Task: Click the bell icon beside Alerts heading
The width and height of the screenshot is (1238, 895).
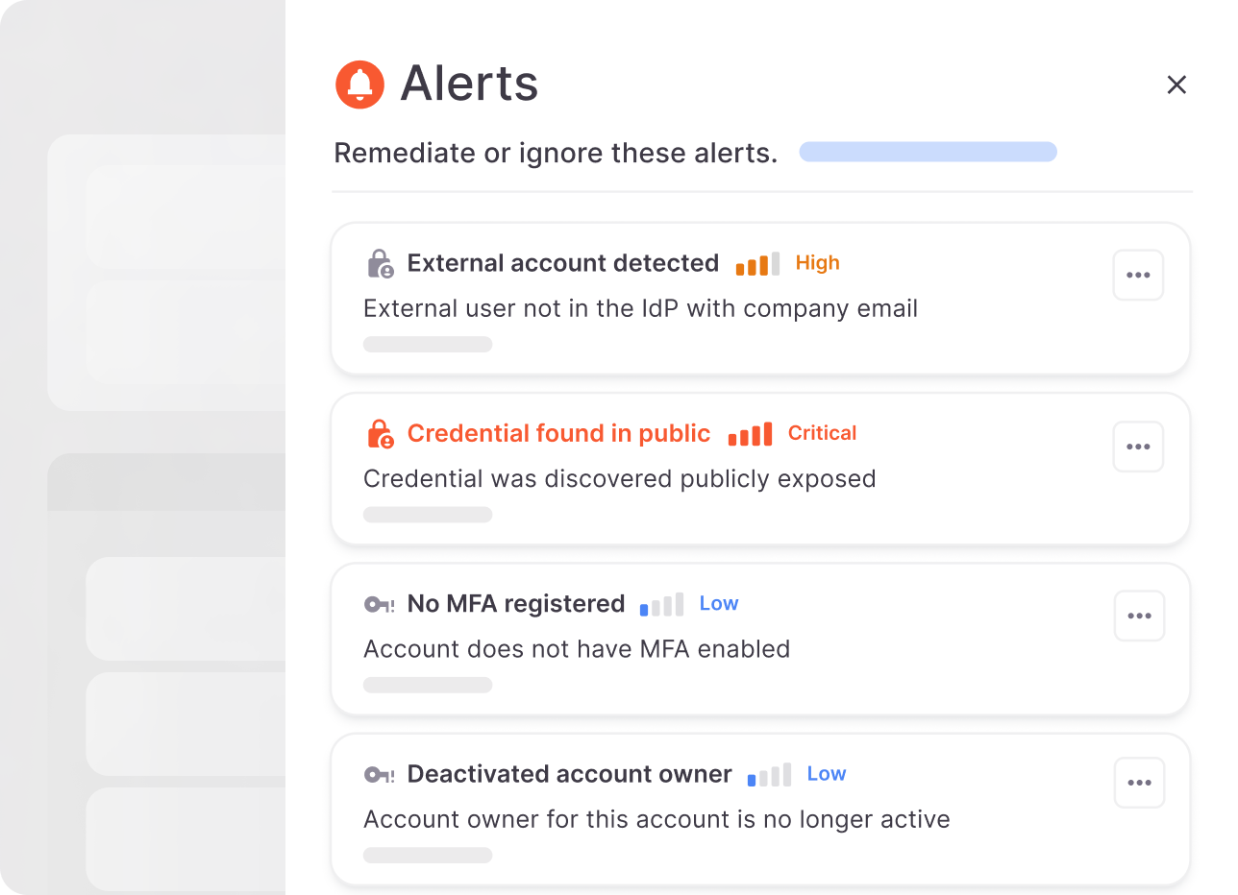Action: point(359,85)
